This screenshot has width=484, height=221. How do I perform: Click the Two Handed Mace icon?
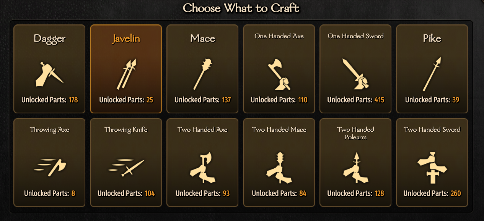[279, 167]
